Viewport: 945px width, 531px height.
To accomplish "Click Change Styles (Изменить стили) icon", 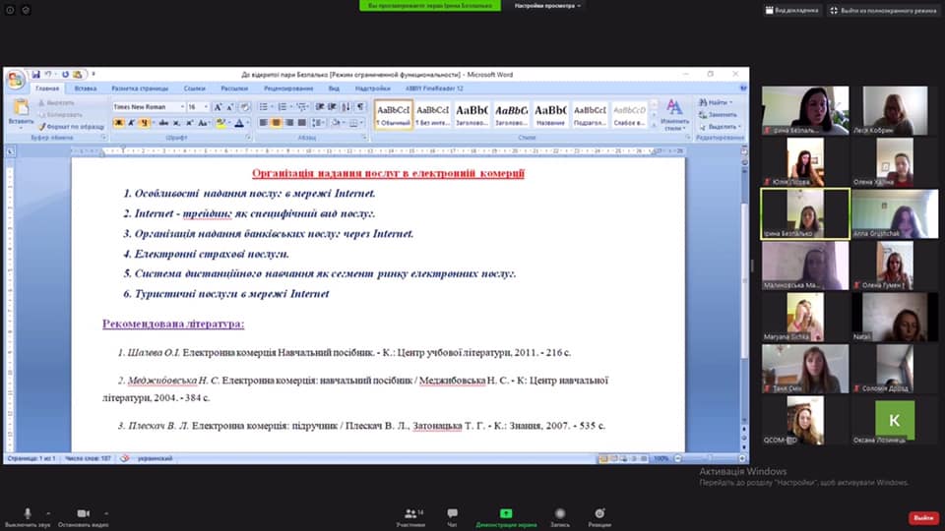I will coord(674,115).
